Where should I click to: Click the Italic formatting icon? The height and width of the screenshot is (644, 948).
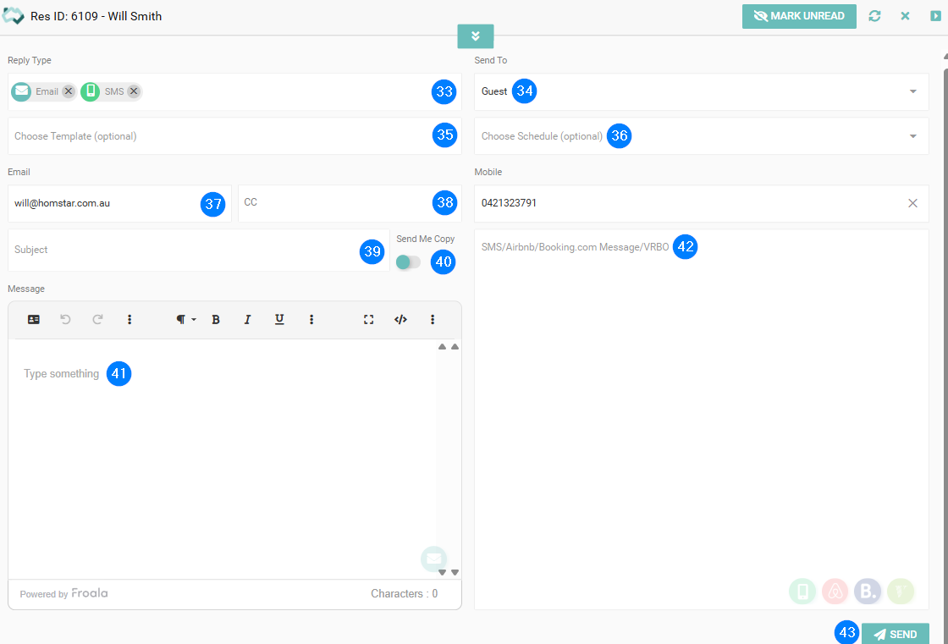pos(247,320)
